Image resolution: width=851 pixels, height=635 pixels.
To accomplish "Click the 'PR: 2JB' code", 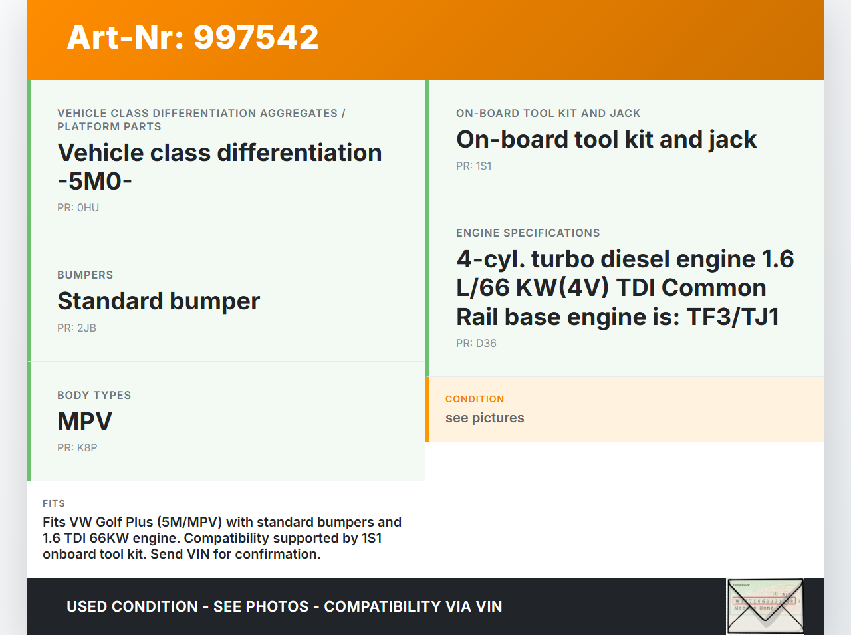I will tap(76, 328).
